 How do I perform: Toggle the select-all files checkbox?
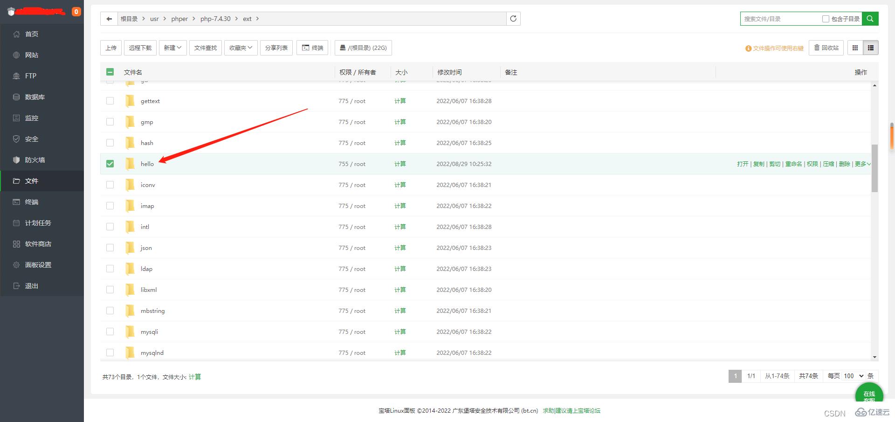[110, 72]
